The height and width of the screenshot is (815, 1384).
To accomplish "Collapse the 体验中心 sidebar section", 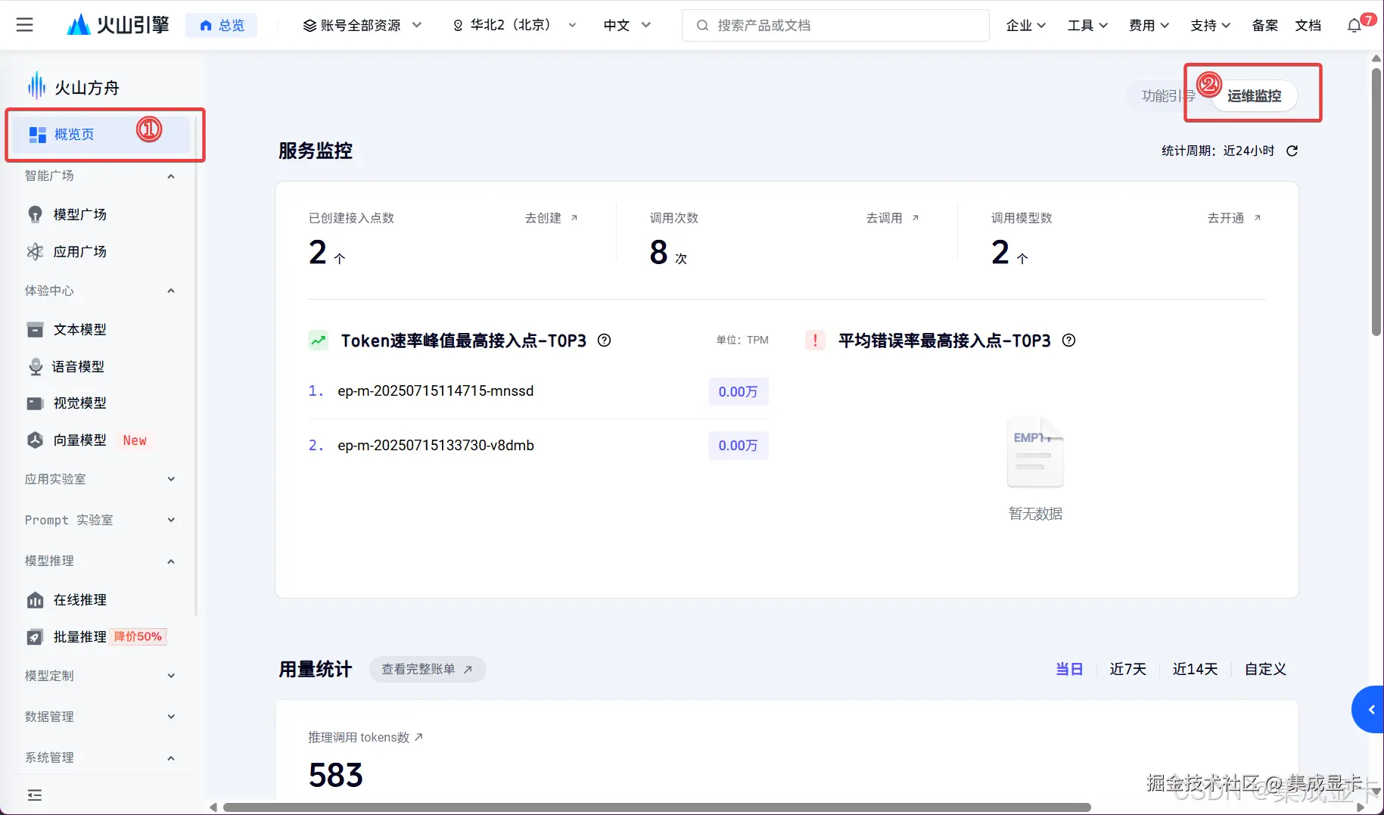I will (171, 291).
